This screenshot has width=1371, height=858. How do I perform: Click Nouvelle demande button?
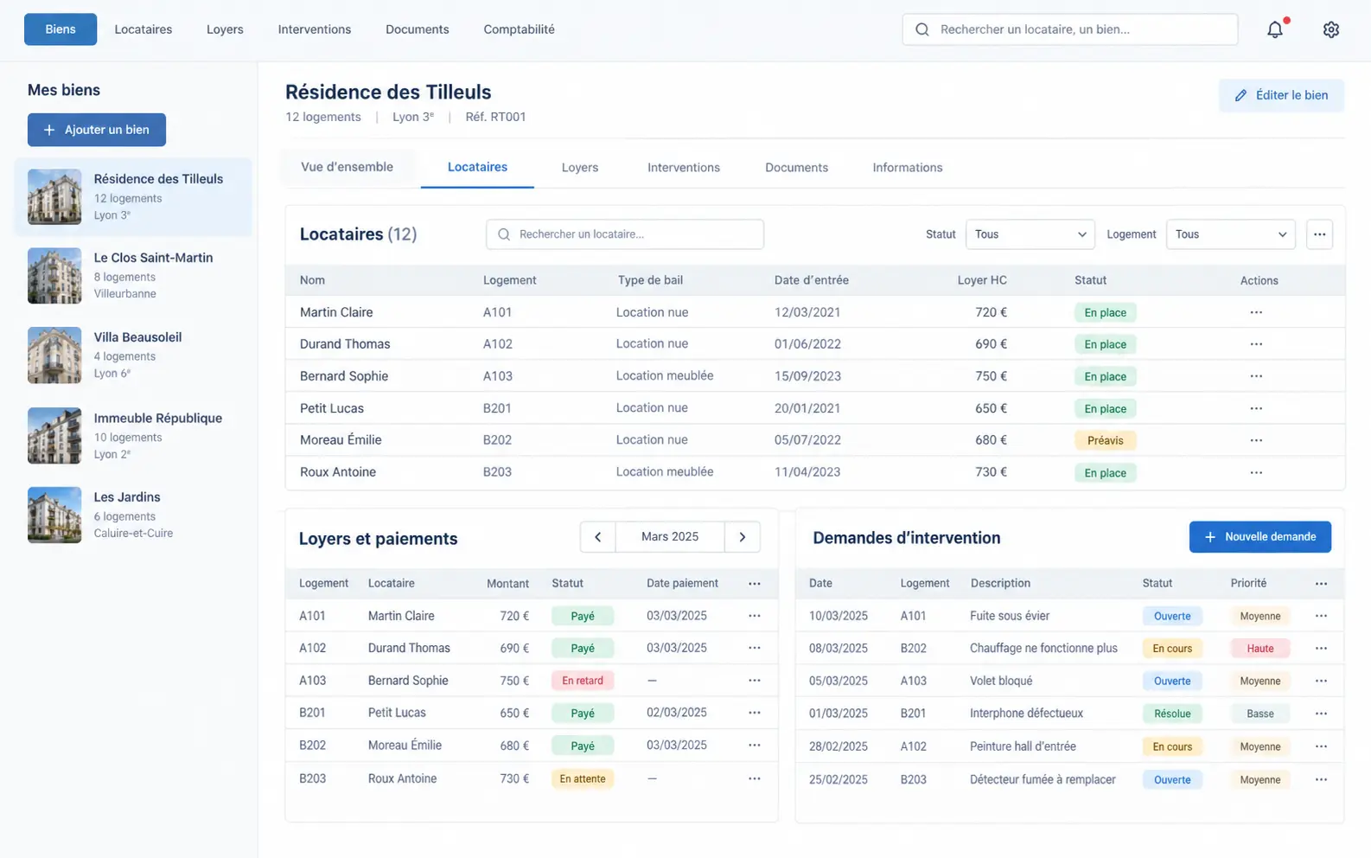coord(1260,537)
